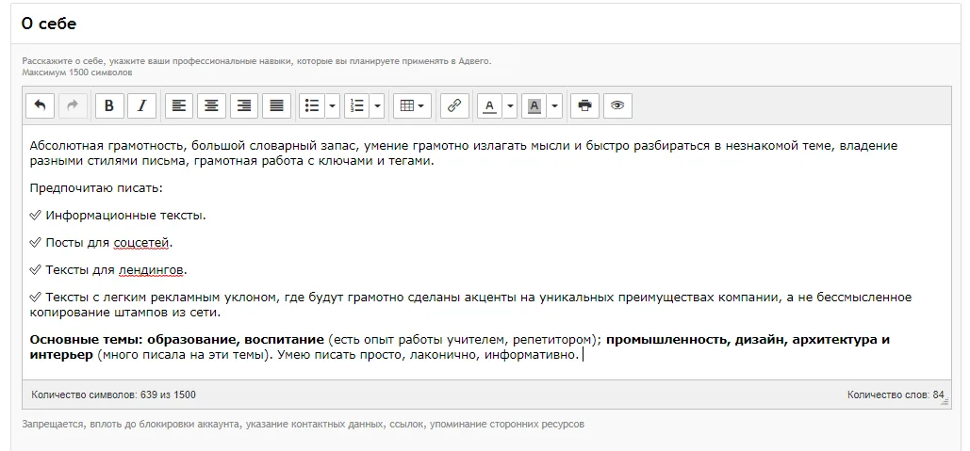The width and height of the screenshot is (970, 451).
Task: Open bulleted list style dropdown
Action: pyautogui.click(x=333, y=105)
